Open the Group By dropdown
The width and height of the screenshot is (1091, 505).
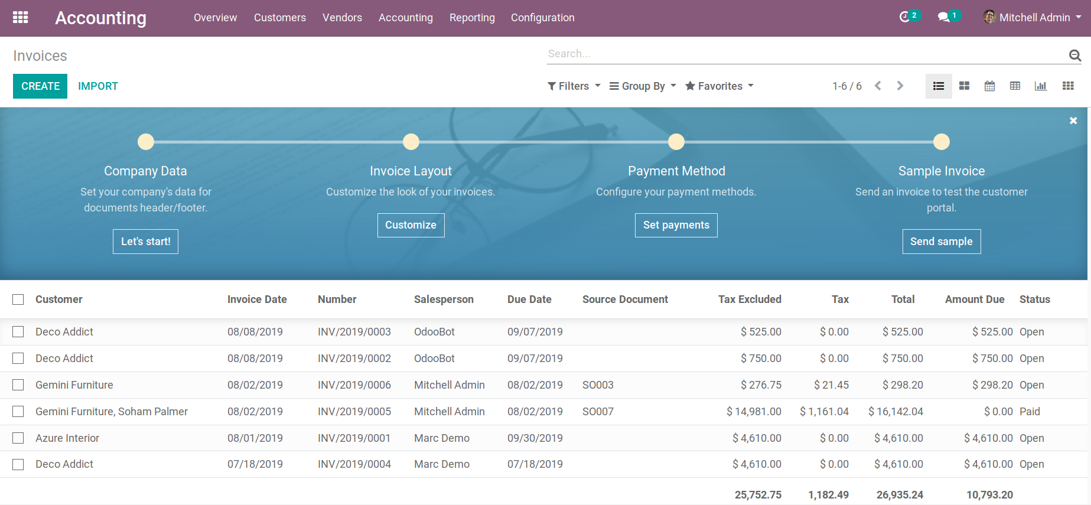[x=643, y=86]
